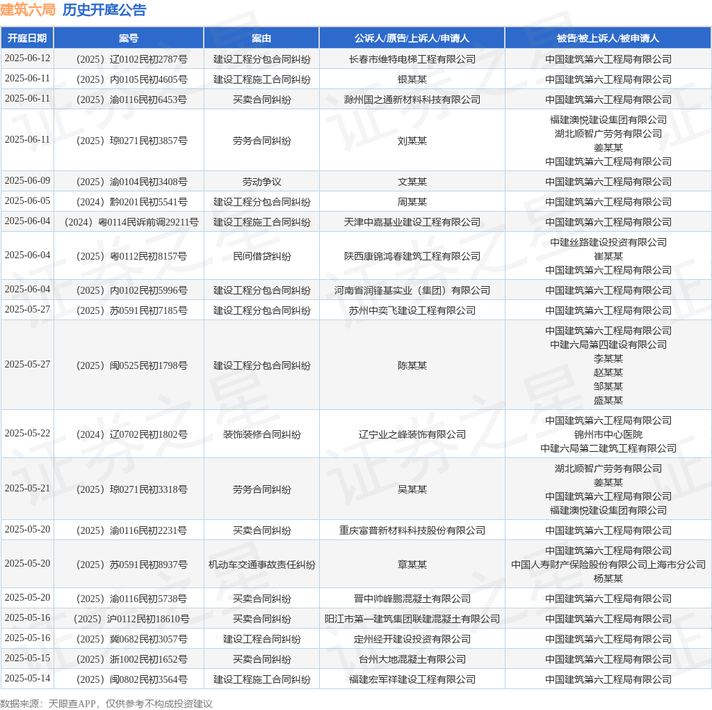The height and width of the screenshot is (710, 712).
Task: Click case number (2025)渝0116民初5738号
Action: pos(129,599)
